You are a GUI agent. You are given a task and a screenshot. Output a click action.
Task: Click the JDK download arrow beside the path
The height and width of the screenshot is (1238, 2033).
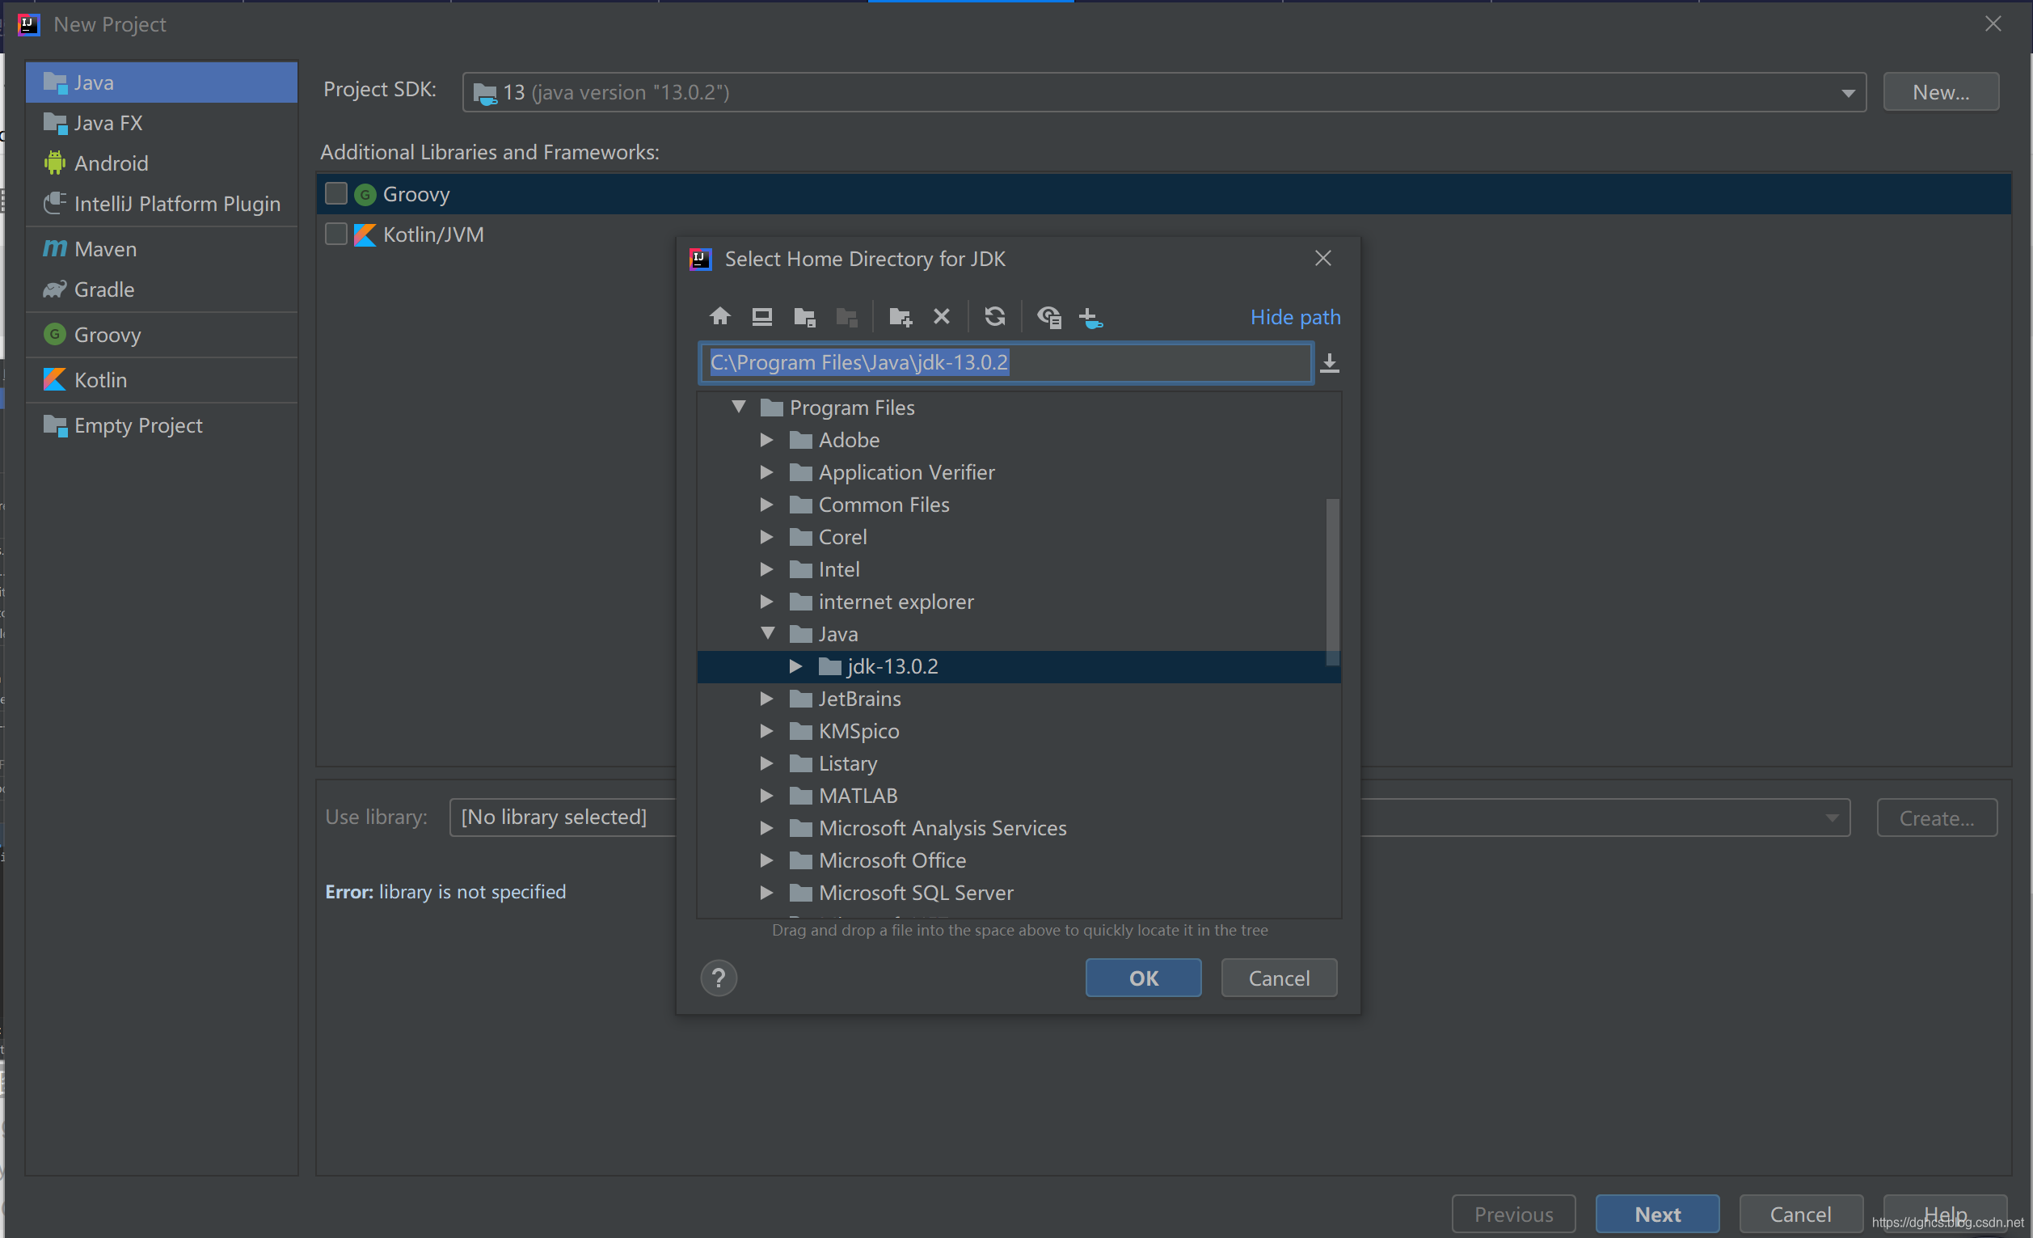tap(1329, 362)
